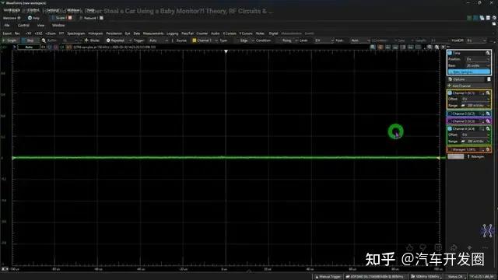This screenshot has width=498, height=280.
Task: Click the Channel 4 Offset input field
Action: click(475, 135)
